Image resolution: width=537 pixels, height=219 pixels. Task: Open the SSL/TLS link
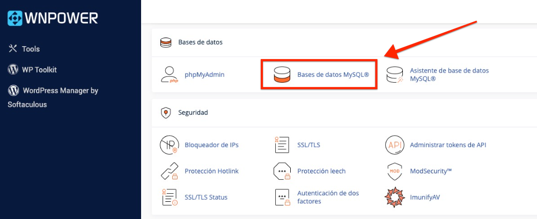tap(308, 145)
